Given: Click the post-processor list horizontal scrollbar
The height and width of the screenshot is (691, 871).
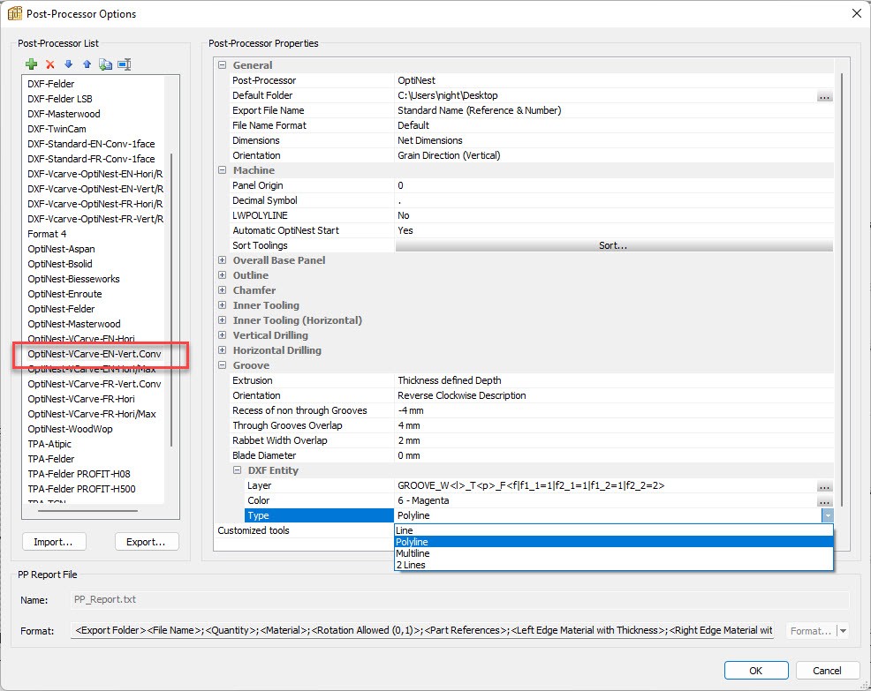Looking at the screenshot, I should click(x=87, y=511).
